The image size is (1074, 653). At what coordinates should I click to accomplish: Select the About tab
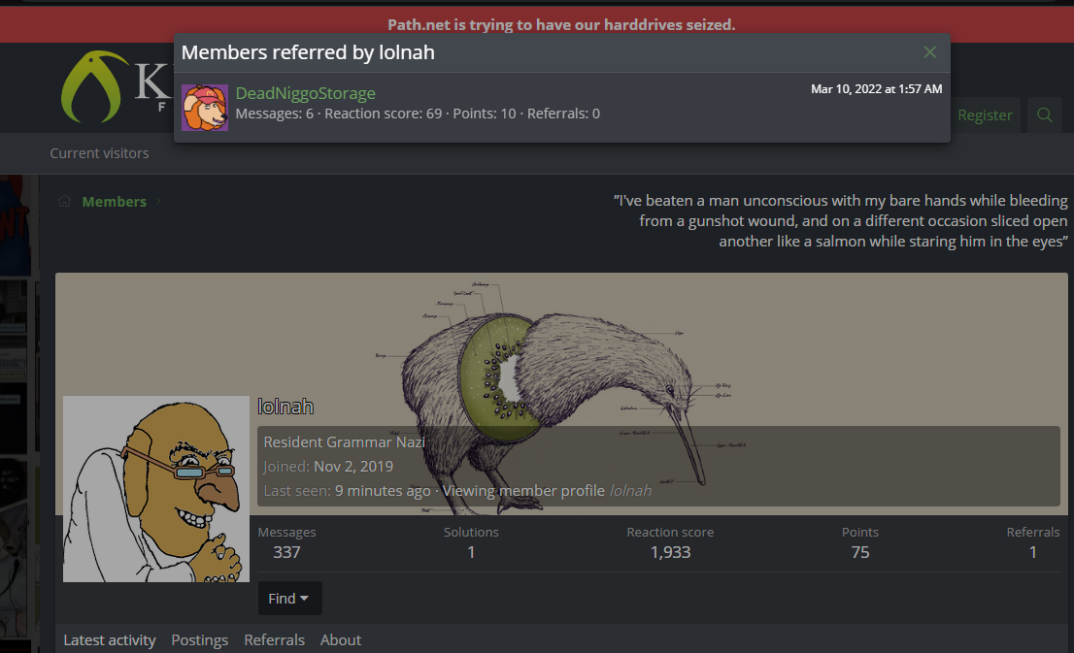click(340, 640)
